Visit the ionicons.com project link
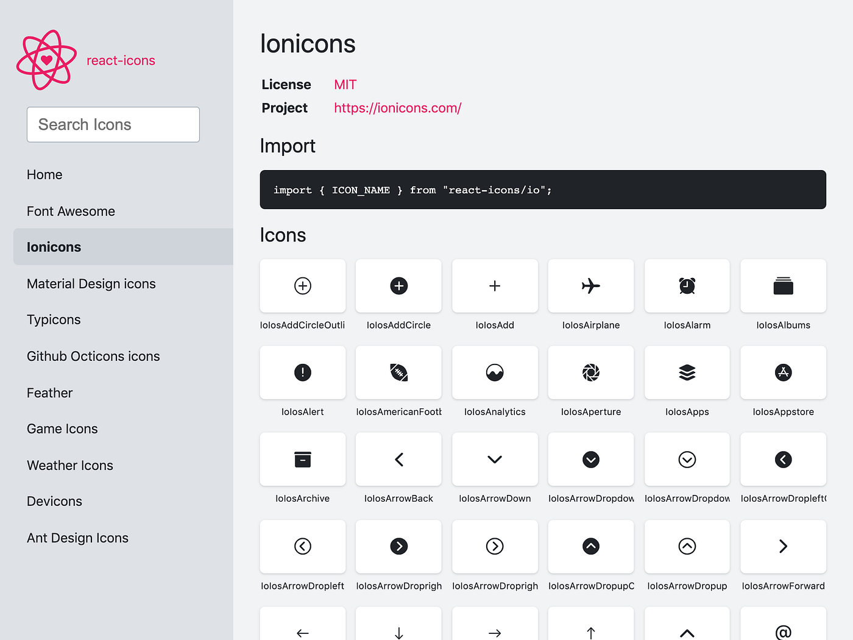The image size is (853, 640). coord(397,108)
